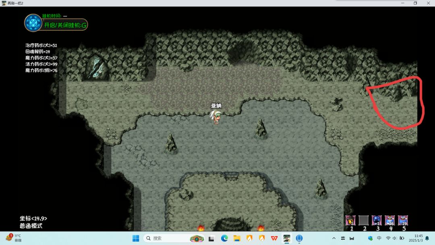Open the blue phone link taskbar app
The width and height of the screenshot is (435, 245).
coord(299,238)
